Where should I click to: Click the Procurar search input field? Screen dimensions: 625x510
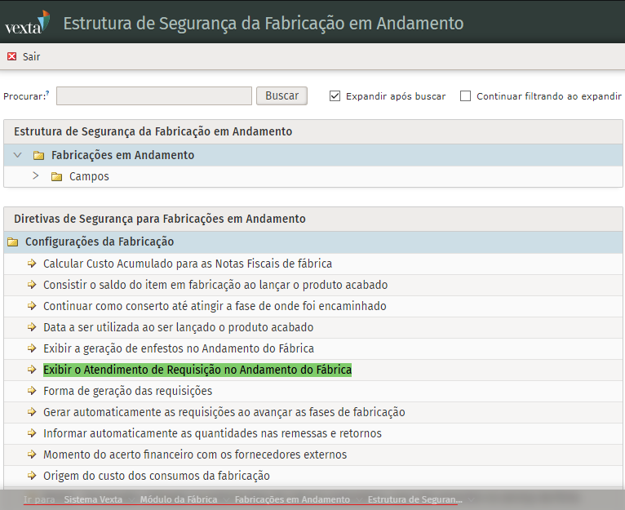coord(153,95)
